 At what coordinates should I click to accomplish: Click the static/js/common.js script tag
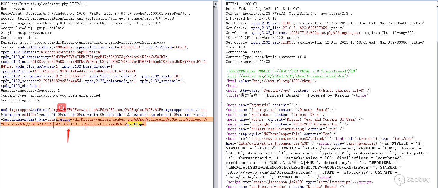(x=299, y=182)
